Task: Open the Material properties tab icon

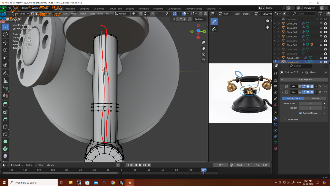Action: (276, 149)
